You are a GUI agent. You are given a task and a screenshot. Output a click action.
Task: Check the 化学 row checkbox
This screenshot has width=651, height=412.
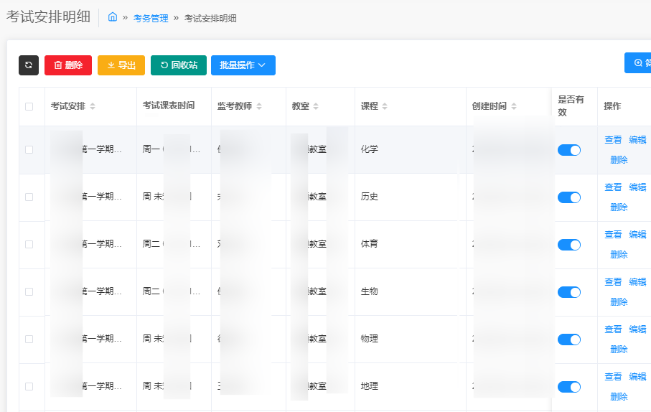pyautogui.click(x=29, y=149)
